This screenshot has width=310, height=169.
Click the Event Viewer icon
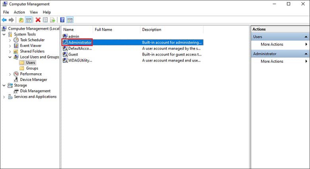[16, 46]
